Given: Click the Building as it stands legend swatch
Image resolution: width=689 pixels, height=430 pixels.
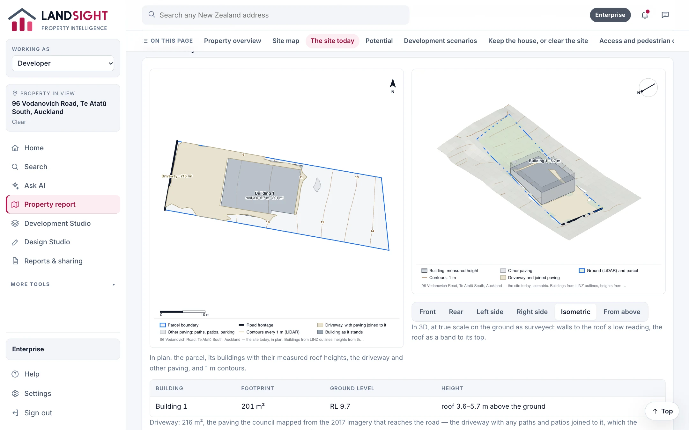Looking at the screenshot, I should (320, 332).
